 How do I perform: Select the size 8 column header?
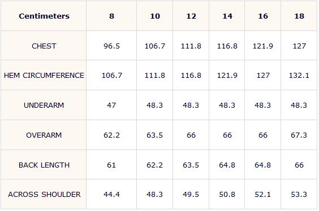tap(111, 16)
